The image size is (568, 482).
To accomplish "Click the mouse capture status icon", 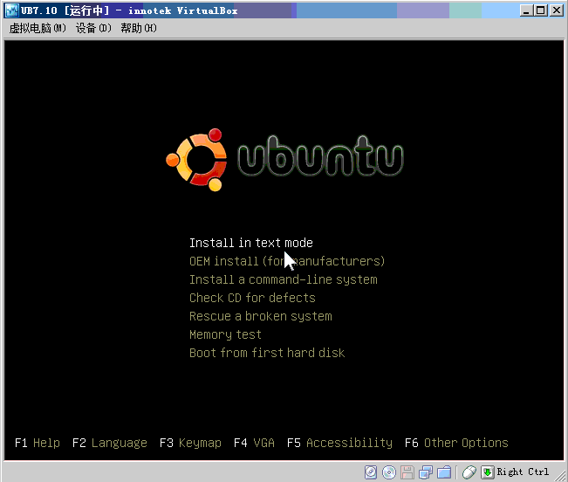I will point(469,472).
